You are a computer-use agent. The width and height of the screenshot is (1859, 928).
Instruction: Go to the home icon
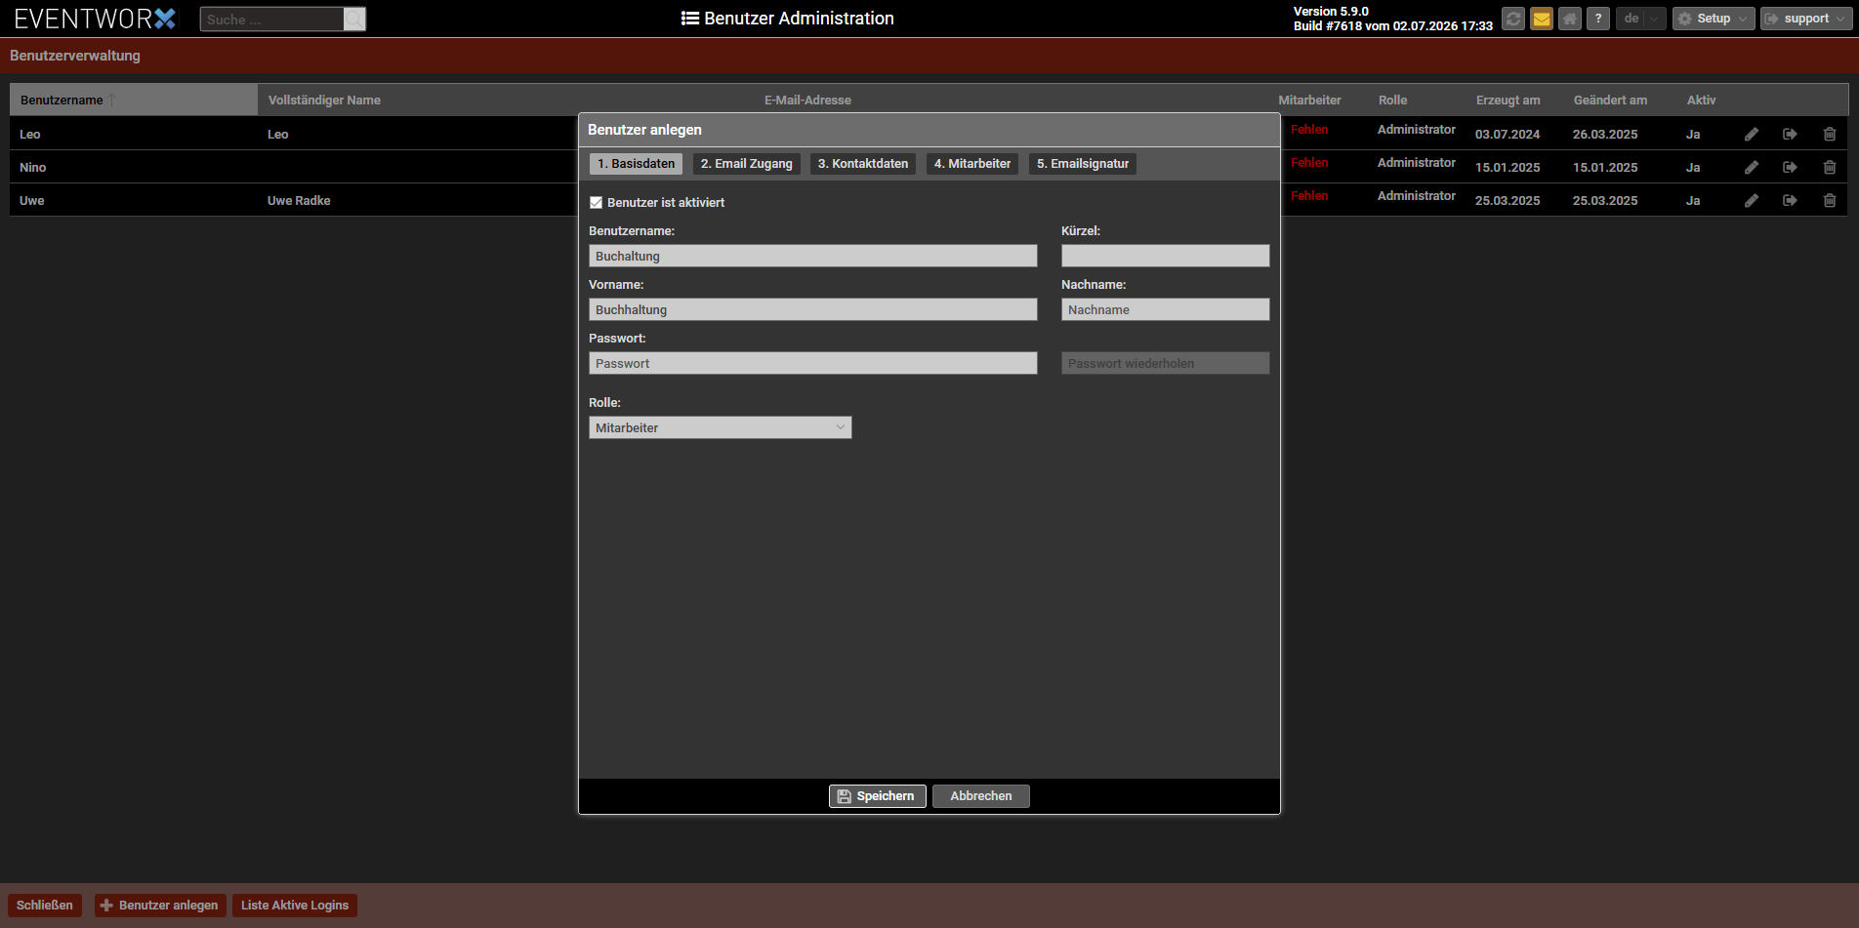tap(1570, 19)
